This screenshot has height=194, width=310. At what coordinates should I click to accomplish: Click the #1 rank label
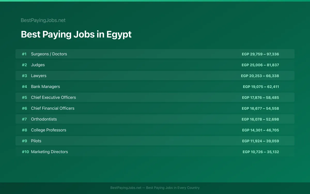tap(24, 54)
